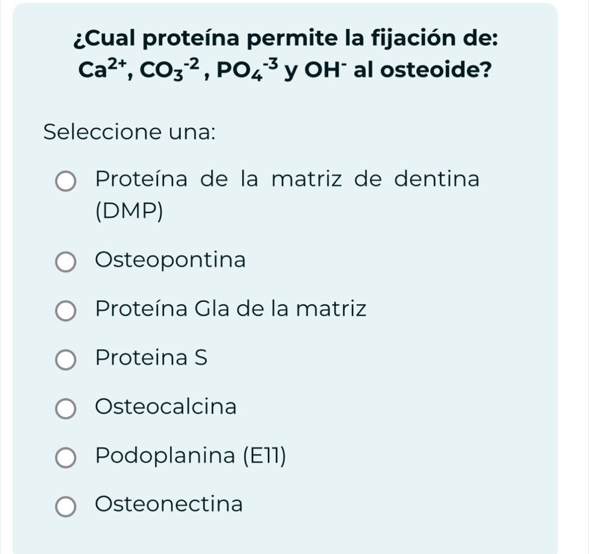Choose the Osteocalcina radio button
This screenshot has width=589, height=554.
click(66, 409)
